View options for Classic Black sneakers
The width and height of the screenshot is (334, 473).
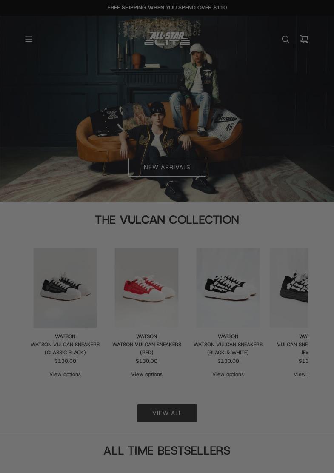pyautogui.click(x=65, y=374)
